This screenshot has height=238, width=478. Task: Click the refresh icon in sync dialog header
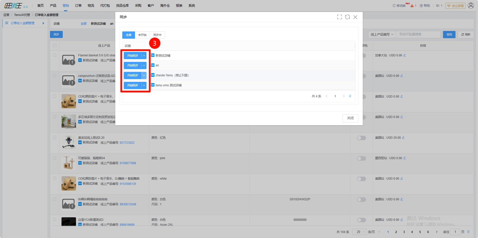click(x=347, y=17)
